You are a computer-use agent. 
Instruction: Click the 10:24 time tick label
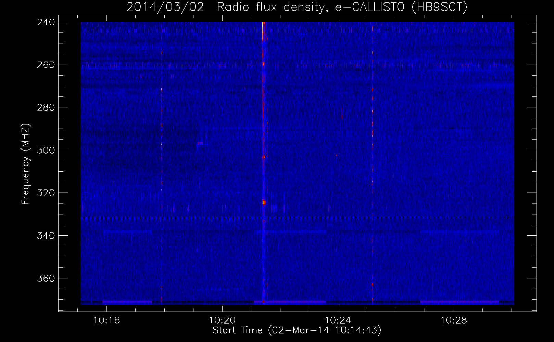coord(338,320)
